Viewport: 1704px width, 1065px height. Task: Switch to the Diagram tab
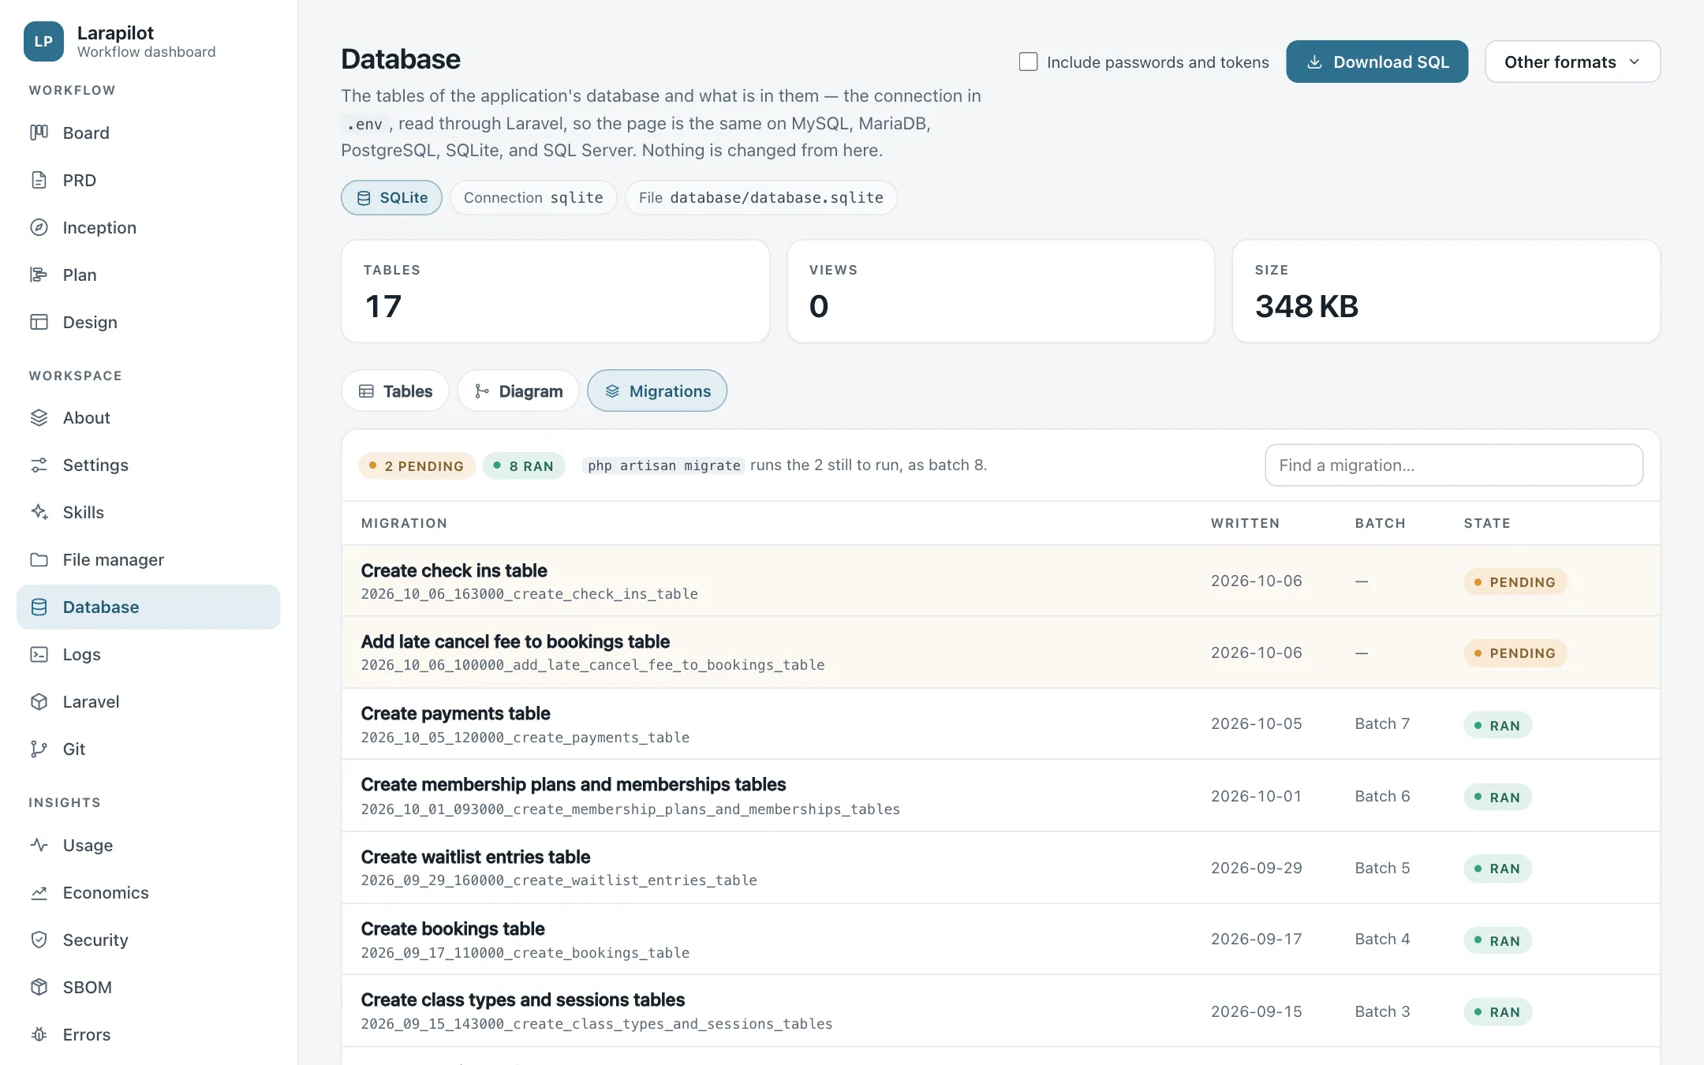click(518, 390)
